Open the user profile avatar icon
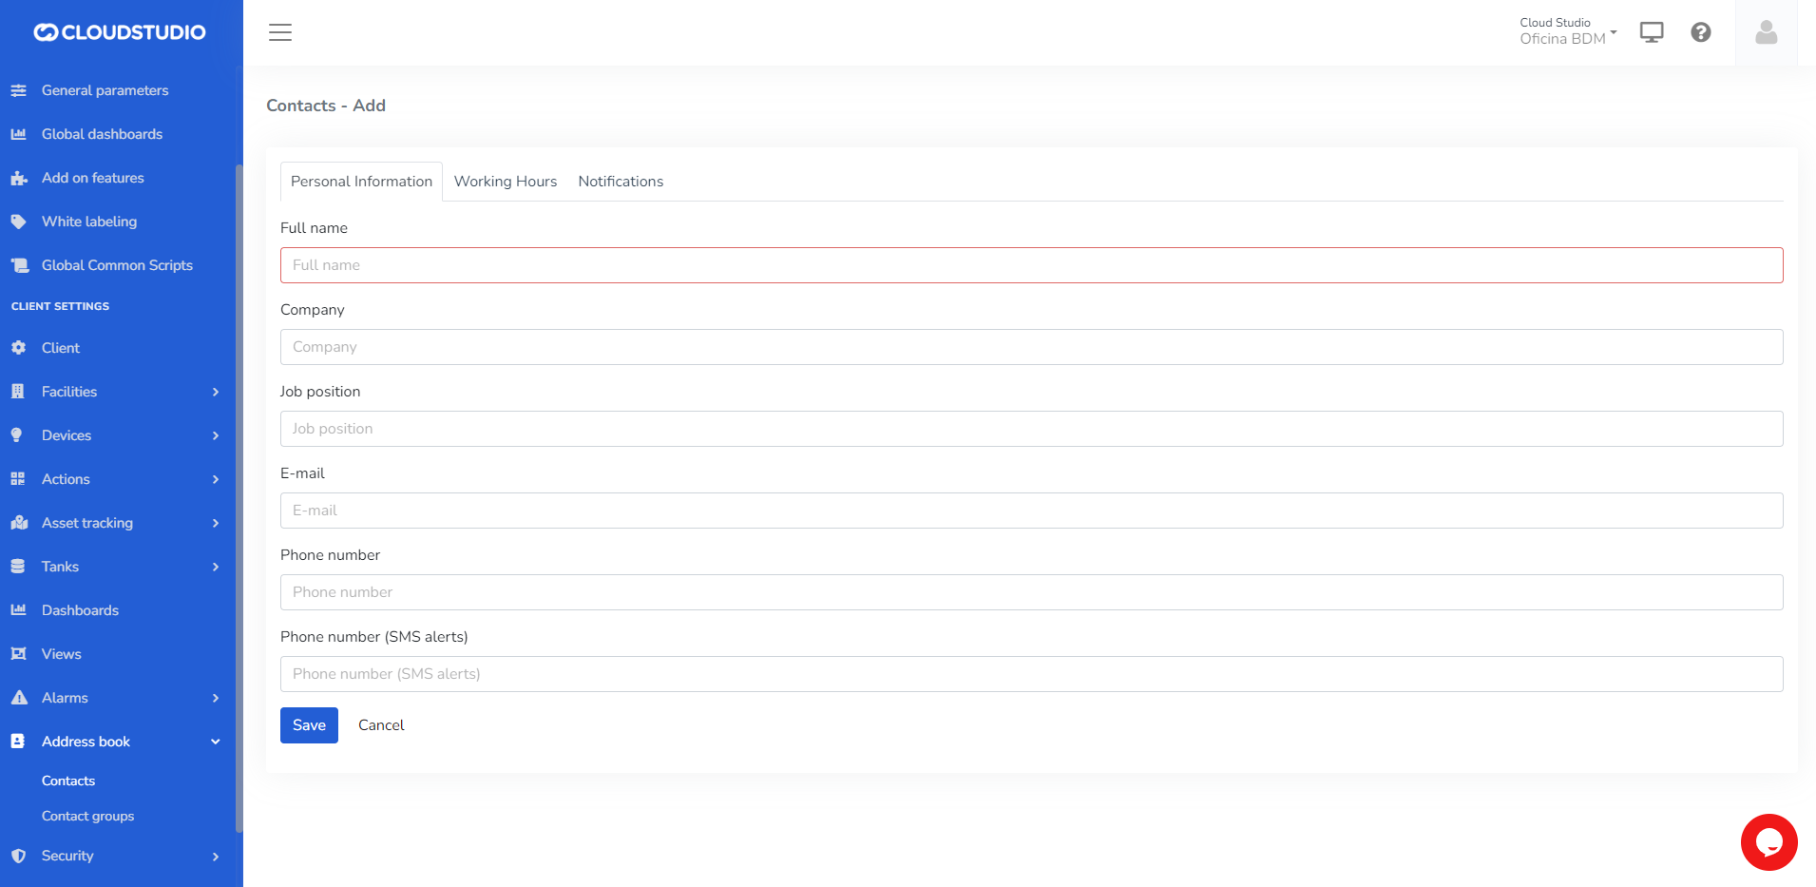Image resolution: width=1816 pixels, height=887 pixels. (1766, 33)
